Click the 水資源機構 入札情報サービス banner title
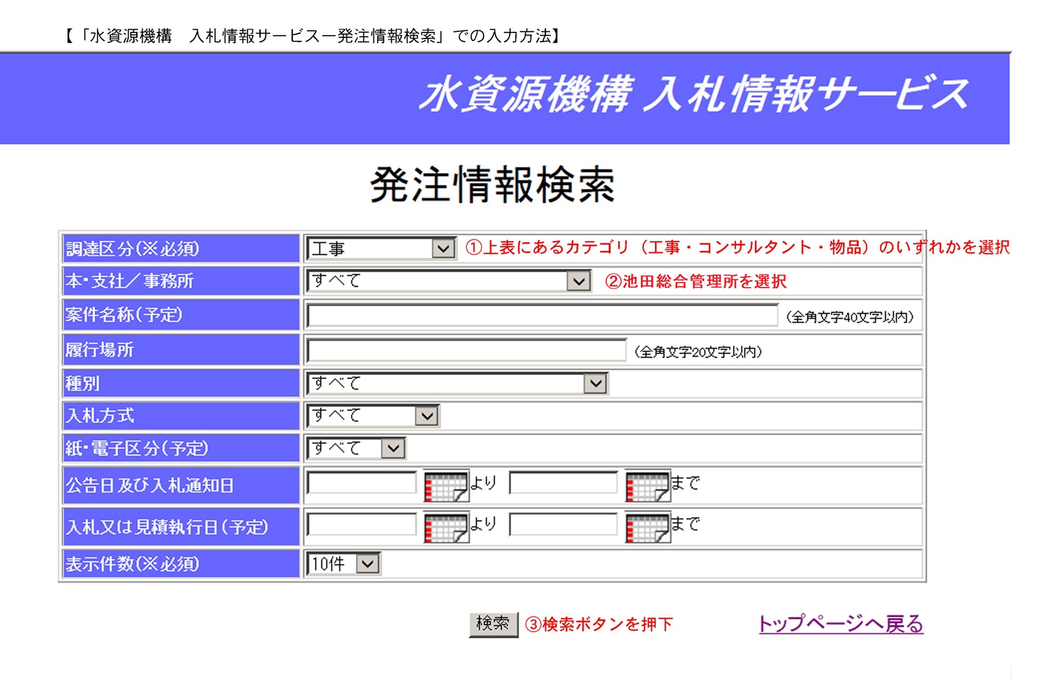This screenshot has height=681, width=1064. pos(694,94)
